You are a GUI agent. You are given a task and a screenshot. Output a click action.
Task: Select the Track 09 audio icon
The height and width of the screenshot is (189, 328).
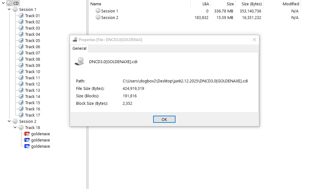[21, 65]
